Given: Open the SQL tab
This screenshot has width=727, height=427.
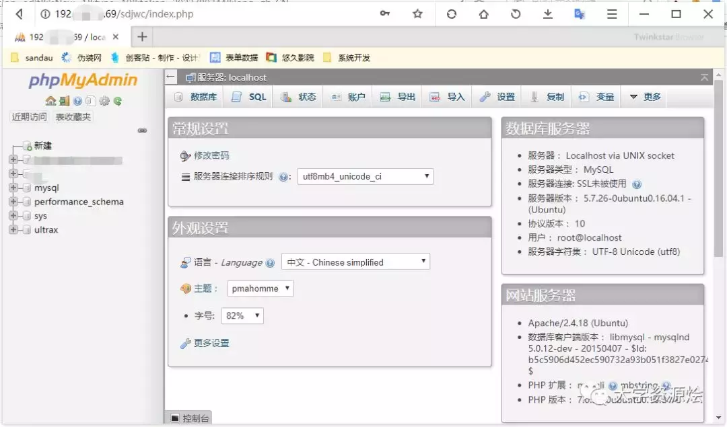Looking at the screenshot, I should [248, 97].
